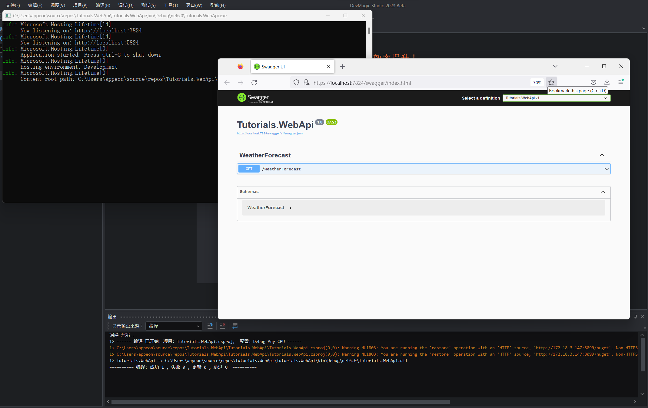This screenshot has width=648, height=408.
Task: Open the Pocket save icon
Action: point(593,82)
